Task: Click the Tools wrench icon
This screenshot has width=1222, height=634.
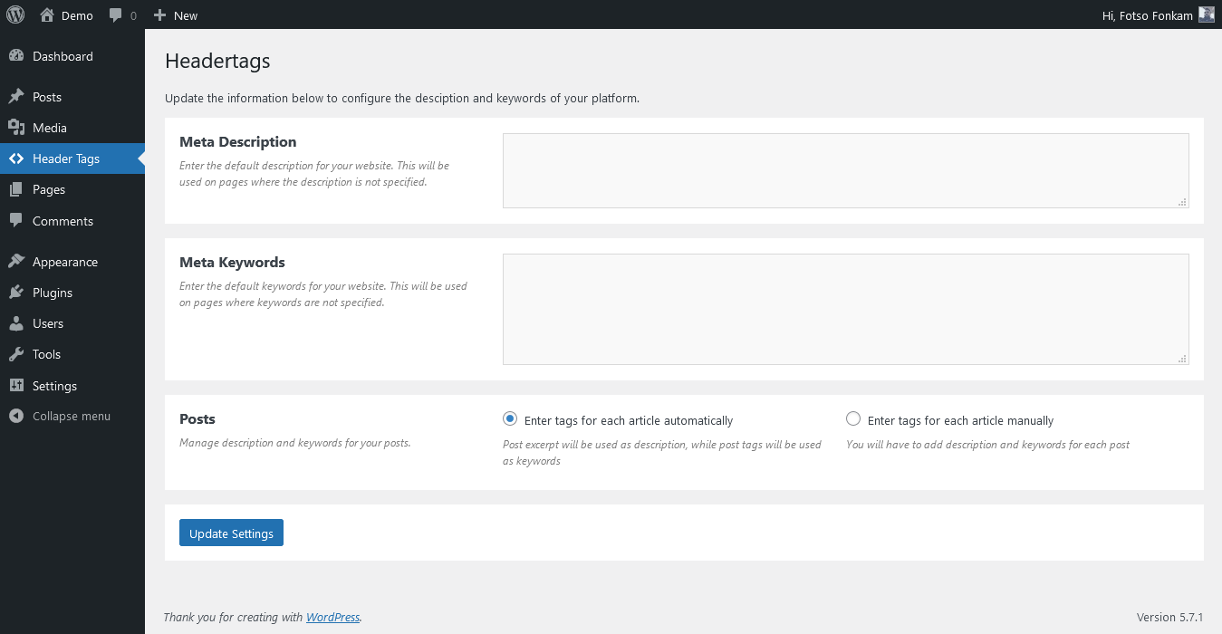Action: click(x=16, y=354)
